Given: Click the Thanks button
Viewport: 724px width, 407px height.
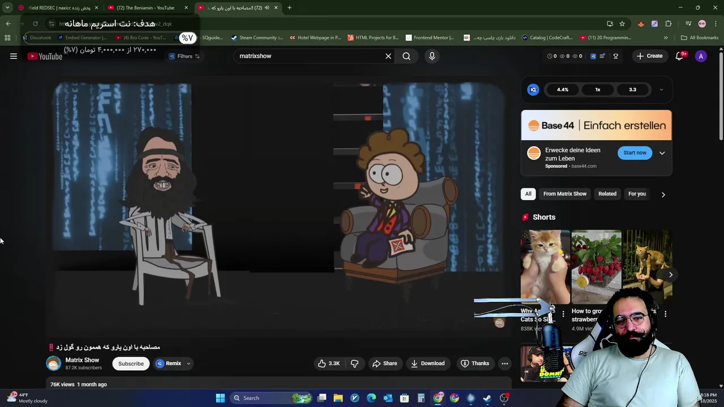Looking at the screenshot, I should point(475,363).
